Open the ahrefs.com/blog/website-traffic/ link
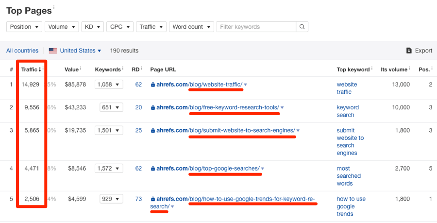The image size is (437, 223). (199, 85)
